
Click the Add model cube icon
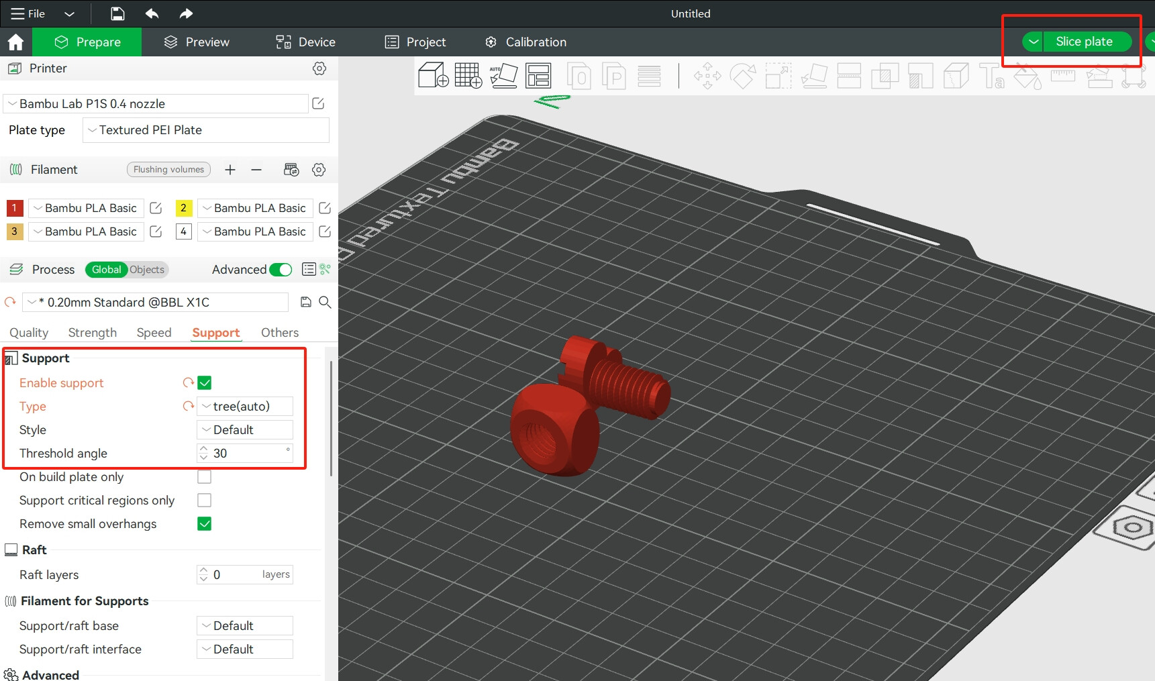[433, 75]
